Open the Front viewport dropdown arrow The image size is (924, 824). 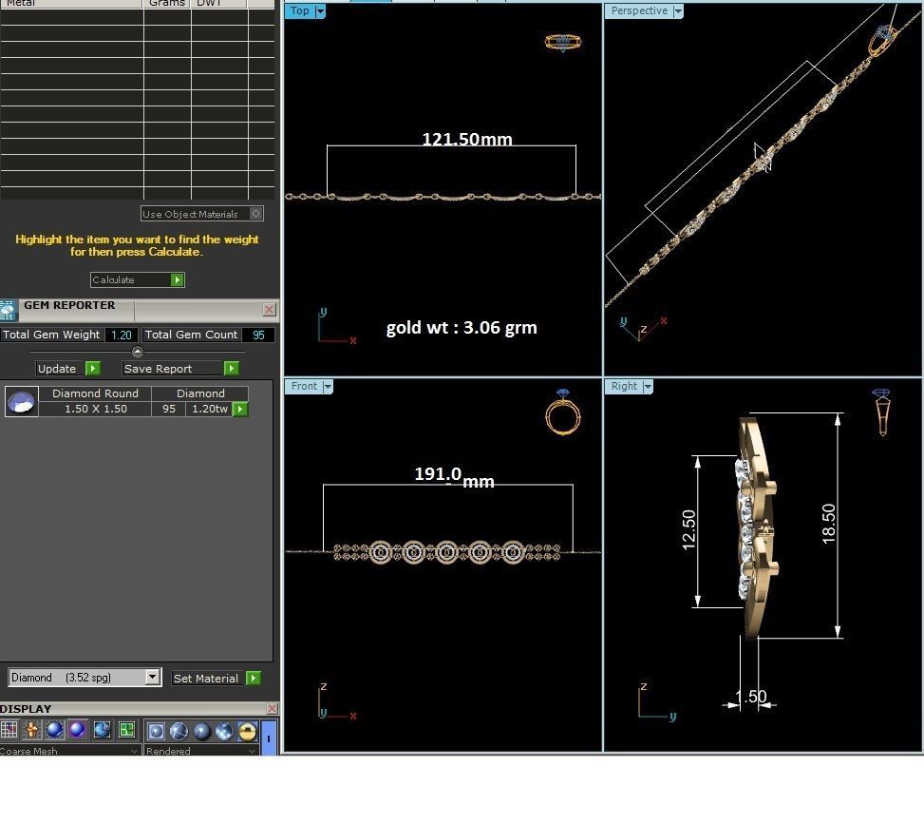(328, 387)
